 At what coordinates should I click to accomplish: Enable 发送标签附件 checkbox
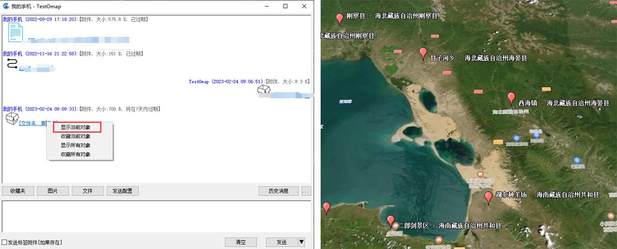[x=5, y=242]
